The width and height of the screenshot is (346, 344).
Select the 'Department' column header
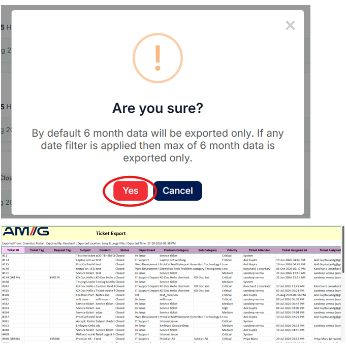click(x=147, y=250)
